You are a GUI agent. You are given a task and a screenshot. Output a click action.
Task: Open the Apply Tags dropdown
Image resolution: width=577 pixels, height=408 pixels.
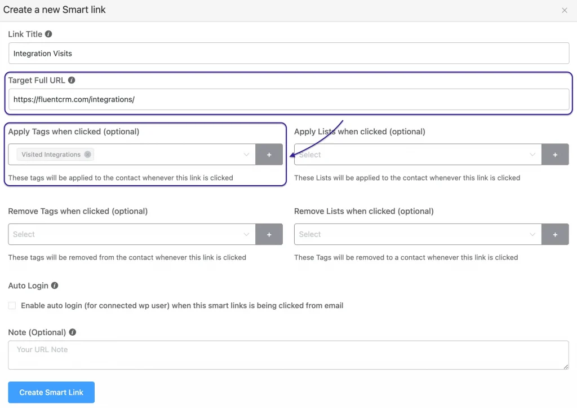[x=169, y=154]
